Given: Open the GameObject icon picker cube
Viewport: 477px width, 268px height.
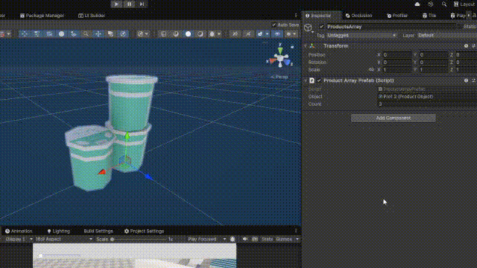Looking at the screenshot, I should point(308,28).
